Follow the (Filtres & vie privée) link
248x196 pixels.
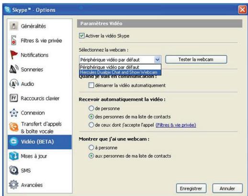(x=176, y=125)
